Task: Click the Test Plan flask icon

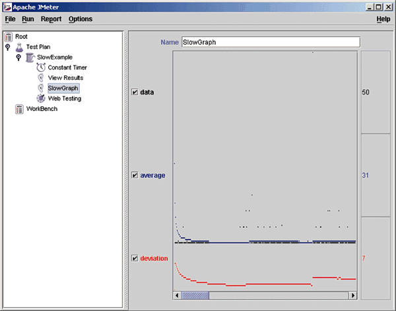Action: (19, 48)
